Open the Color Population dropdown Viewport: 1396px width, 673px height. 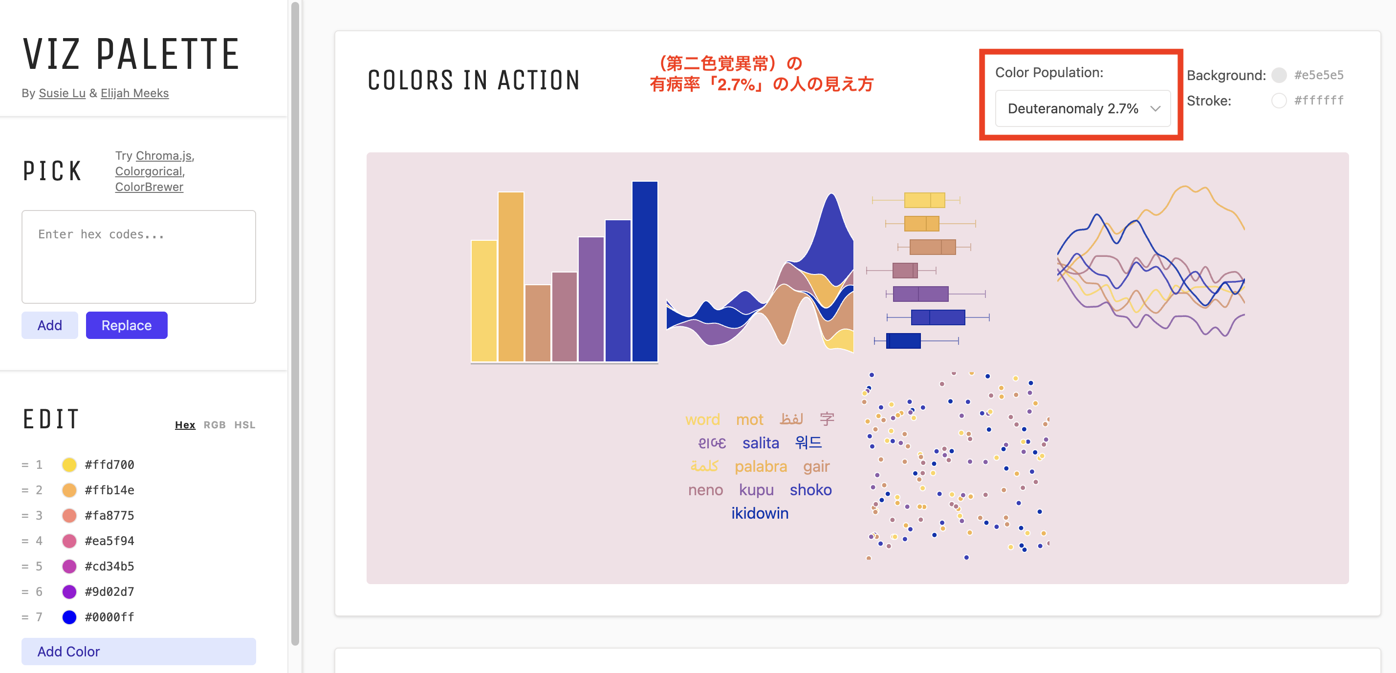[1083, 109]
